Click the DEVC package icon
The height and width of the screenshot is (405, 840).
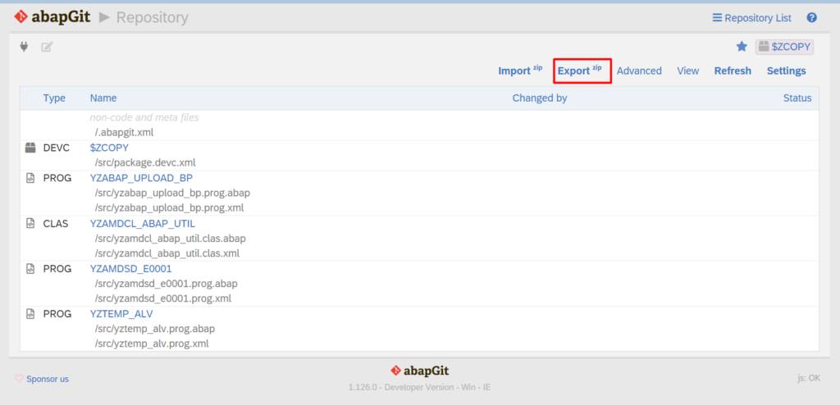(x=30, y=148)
